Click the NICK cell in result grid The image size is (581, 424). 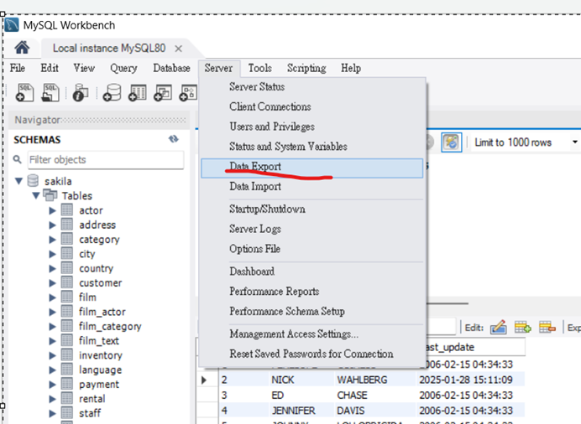pyautogui.click(x=301, y=380)
